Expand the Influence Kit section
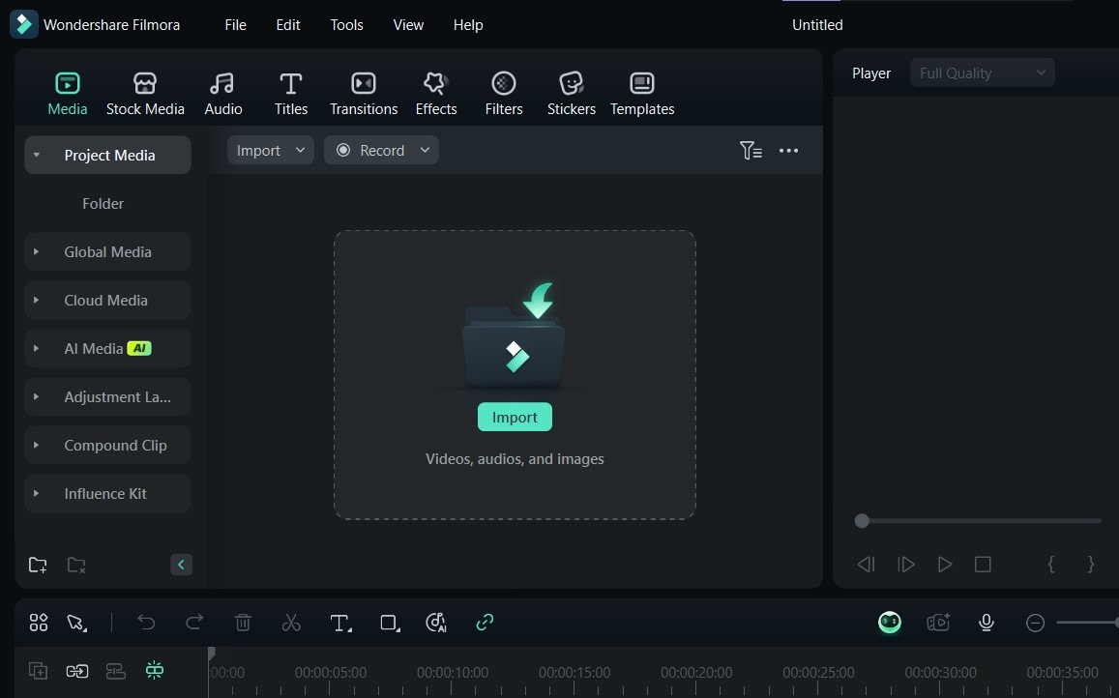Image resolution: width=1119 pixels, height=698 pixels. [x=36, y=493]
